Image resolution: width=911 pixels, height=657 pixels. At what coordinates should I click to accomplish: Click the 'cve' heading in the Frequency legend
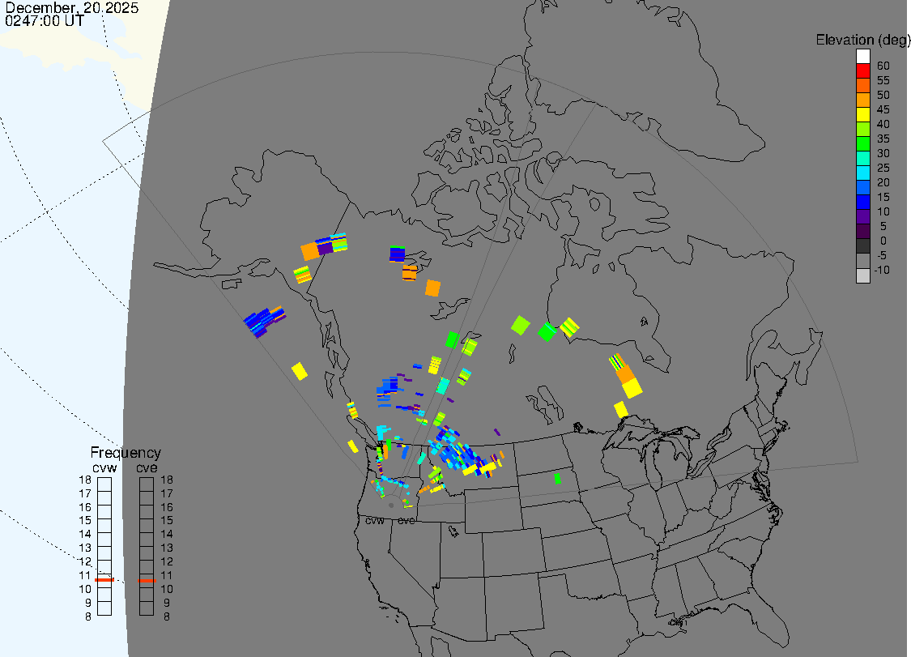tap(147, 468)
